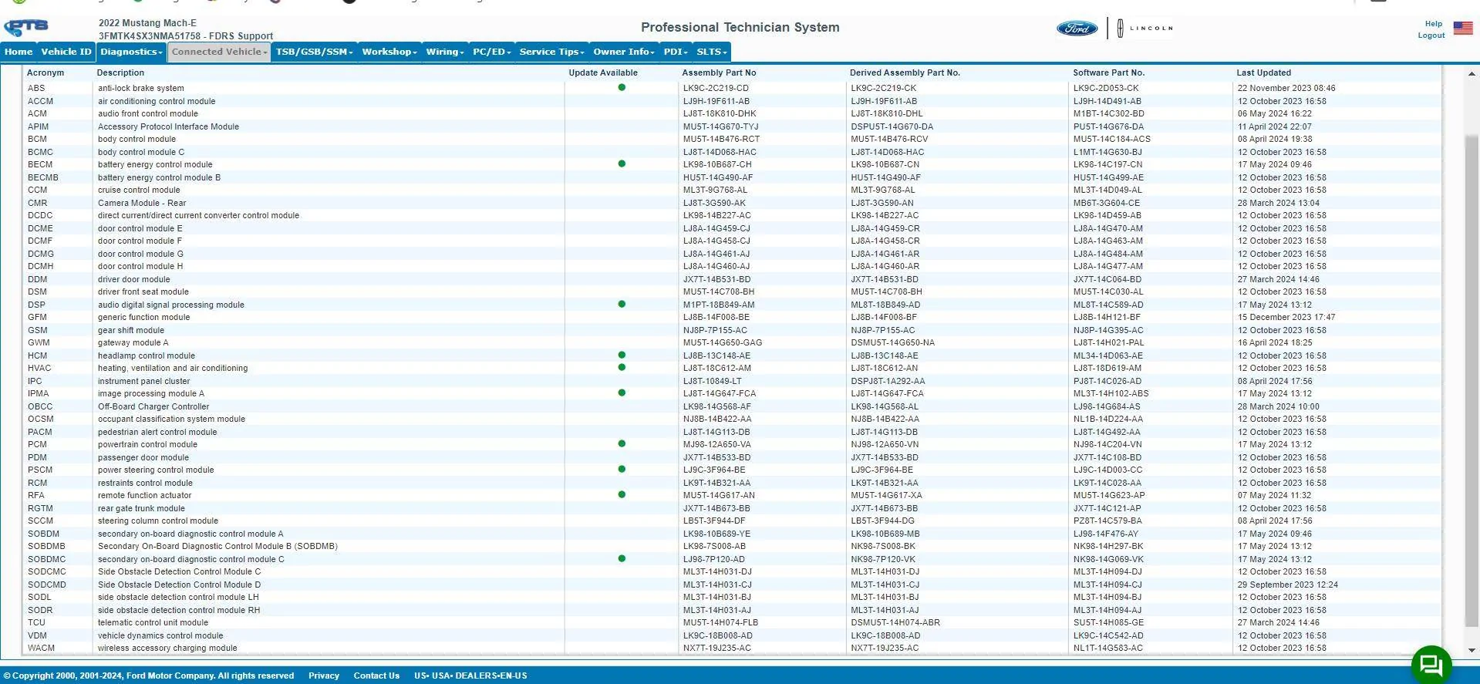Select 'anti-lock brake system' description
Viewport: 1480px width, 684px height.
tap(141, 88)
